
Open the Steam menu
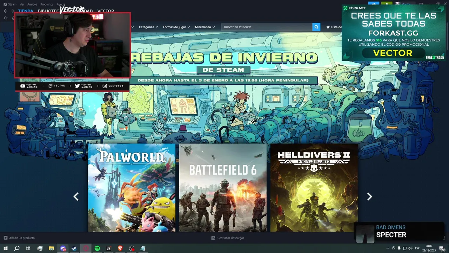pyautogui.click(x=10, y=4)
